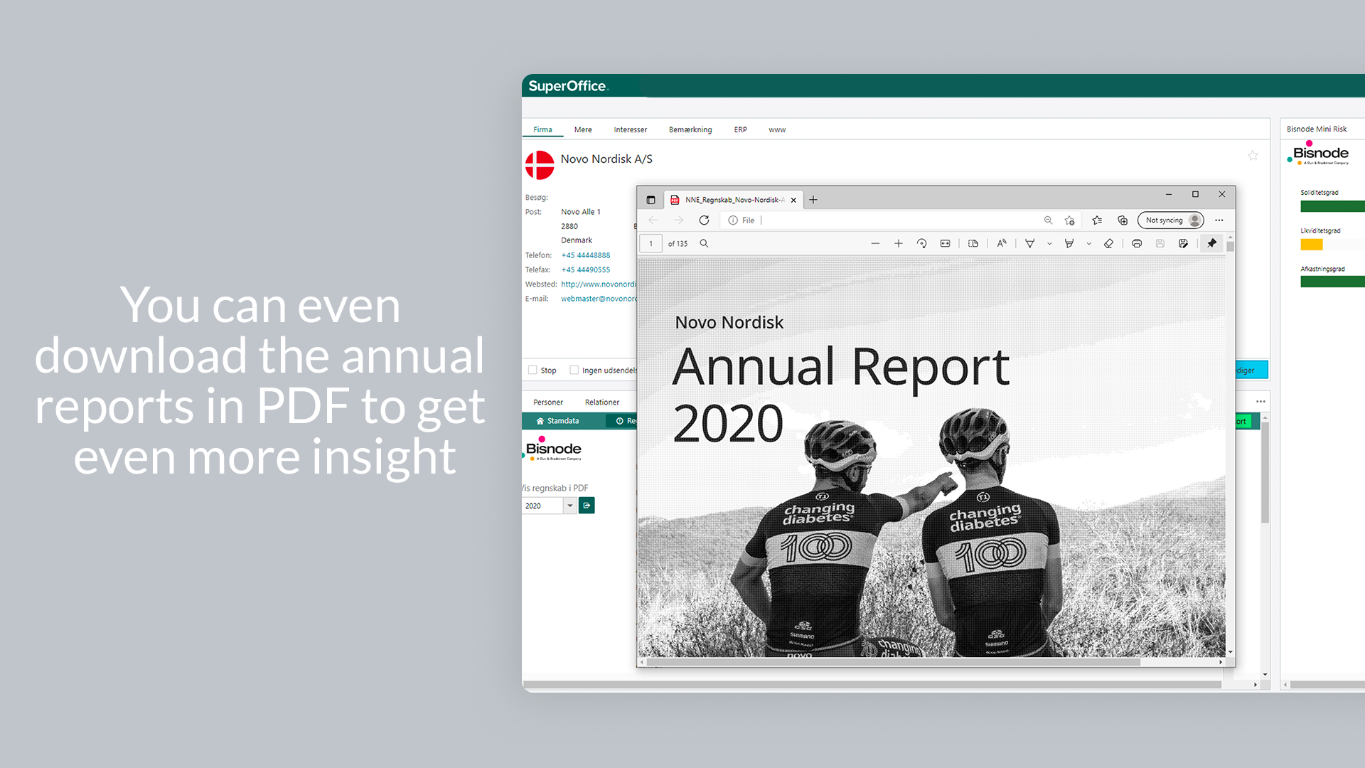Viewport: 1365px width, 768px height.
Task: Mark Novo Nordisk as favorite with star icon
Action: 1253,155
